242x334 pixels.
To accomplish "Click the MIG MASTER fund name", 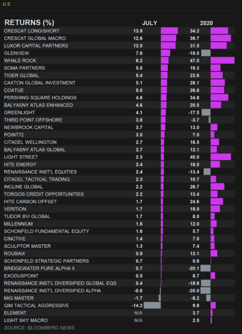I will [19, 298].
